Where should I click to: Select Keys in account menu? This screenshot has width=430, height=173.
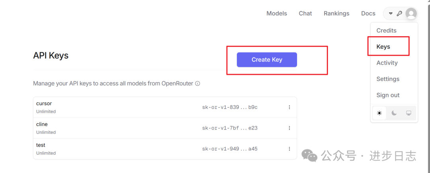(383, 47)
